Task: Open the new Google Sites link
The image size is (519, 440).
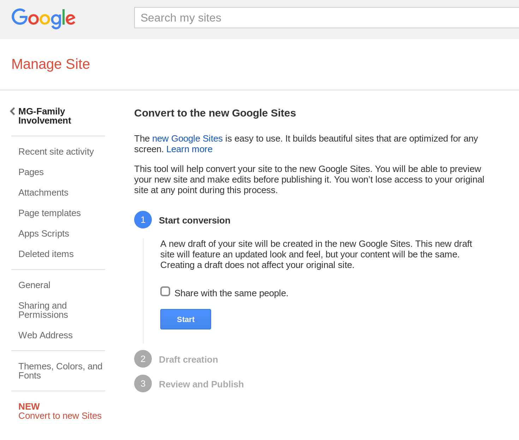Action: [x=187, y=138]
